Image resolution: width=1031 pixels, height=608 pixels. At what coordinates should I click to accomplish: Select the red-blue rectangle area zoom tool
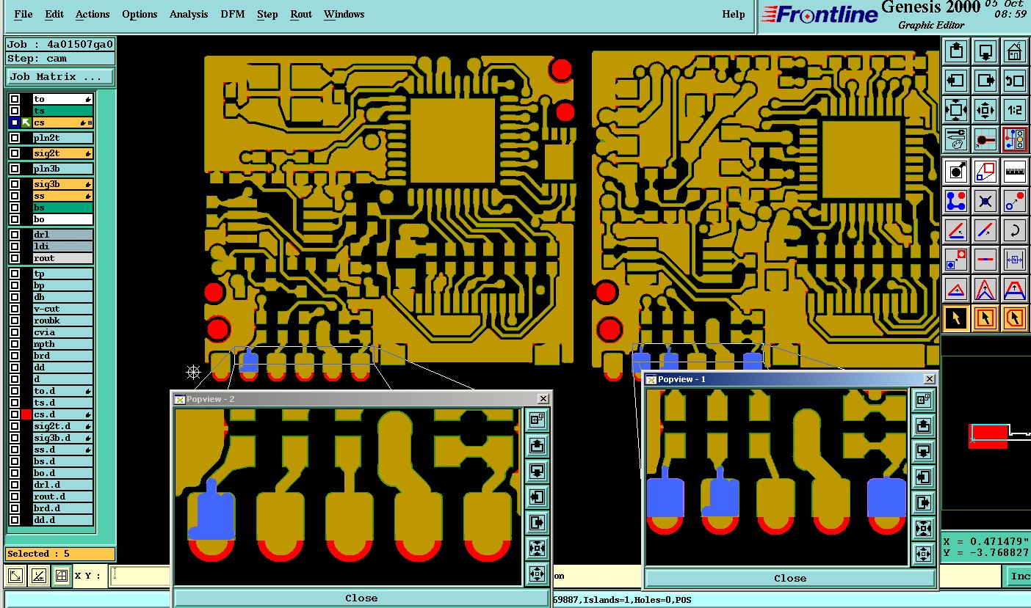pyautogui.click(x=985, y=171)
